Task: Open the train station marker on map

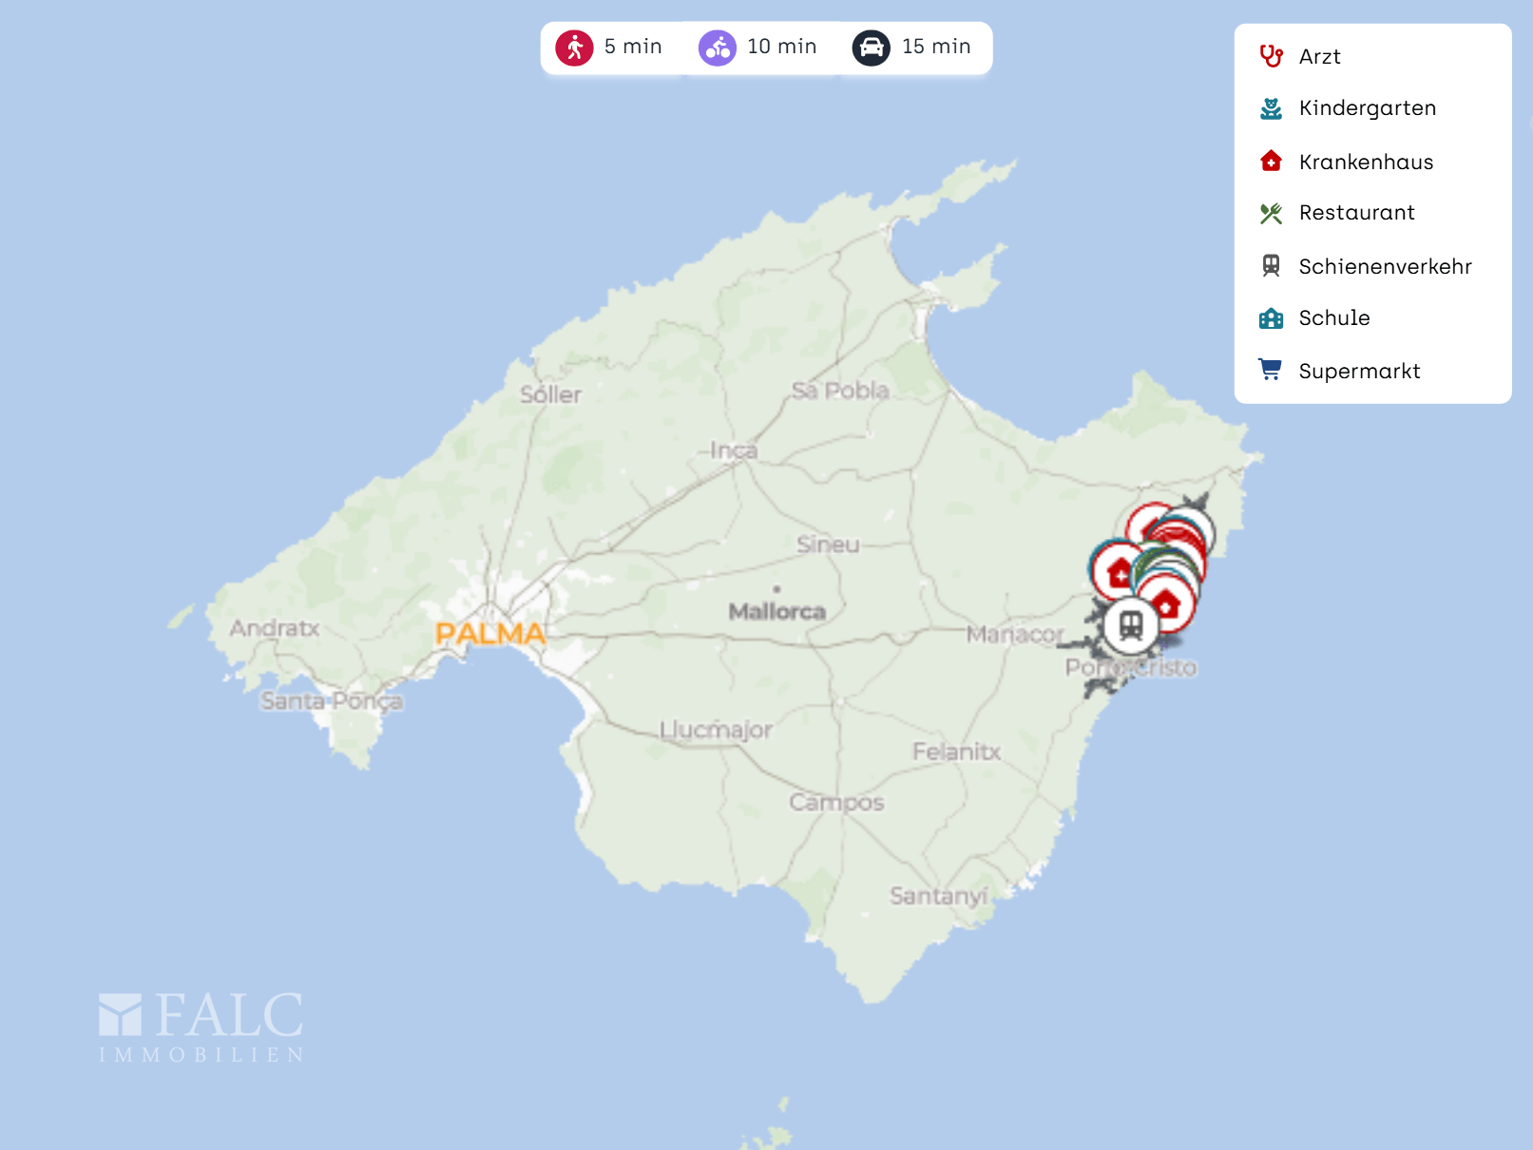Action: [1130, 626]
